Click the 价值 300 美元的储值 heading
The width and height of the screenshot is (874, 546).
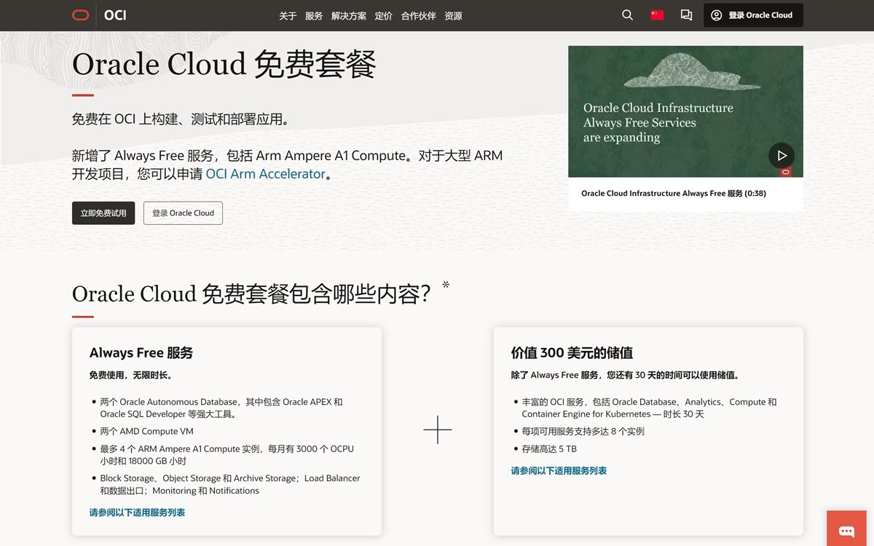pyautogui.click(x=572, y=353)
